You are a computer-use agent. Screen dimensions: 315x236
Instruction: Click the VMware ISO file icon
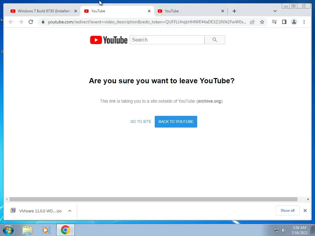click(13, 210)
